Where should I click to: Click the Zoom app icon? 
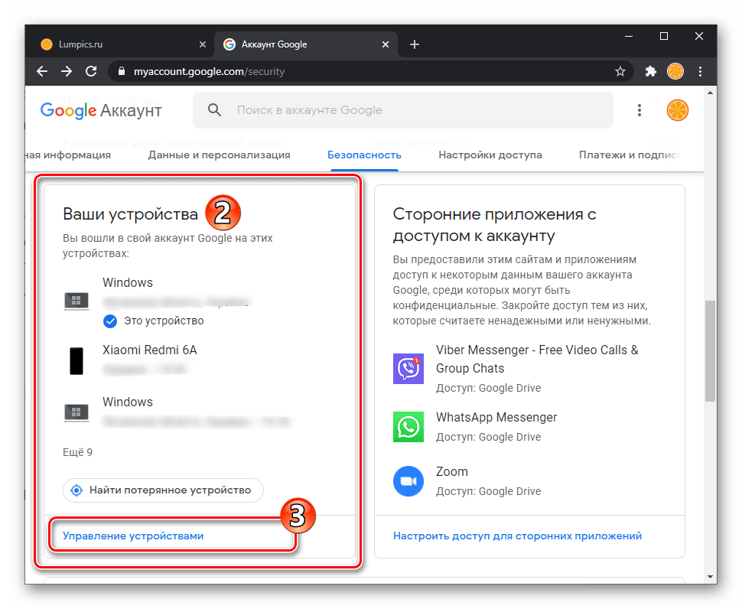(x=408, y=481)
